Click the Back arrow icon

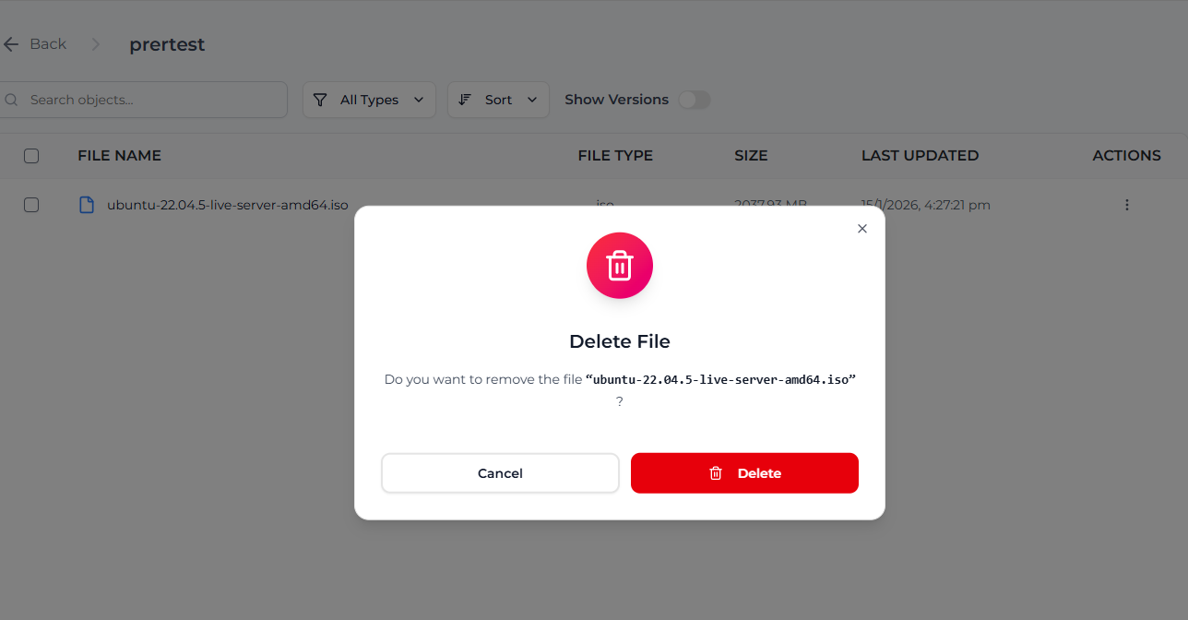11,44
